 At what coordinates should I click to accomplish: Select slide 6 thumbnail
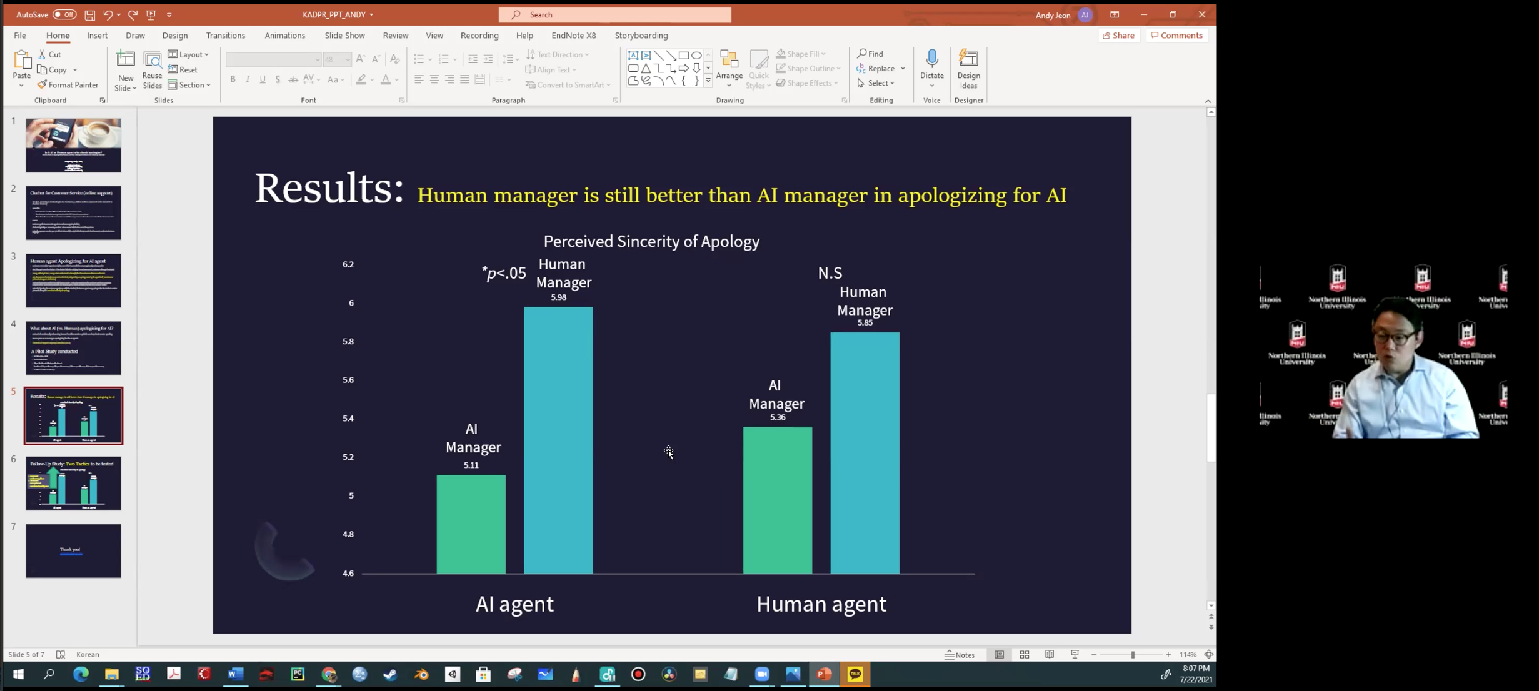(73, 483)
